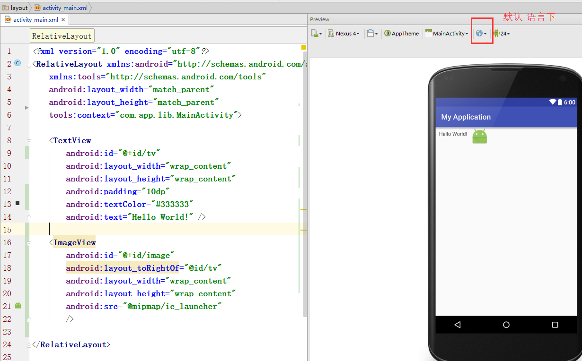
Task: Click the Android launcher image in preview
Action: pos(479,137)
